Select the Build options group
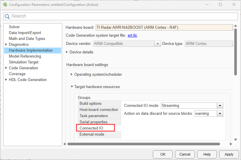 click(x=100, y=104)
